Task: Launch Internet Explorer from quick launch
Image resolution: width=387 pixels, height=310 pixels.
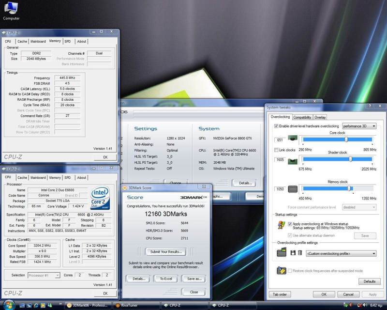Action: (36, 305)
